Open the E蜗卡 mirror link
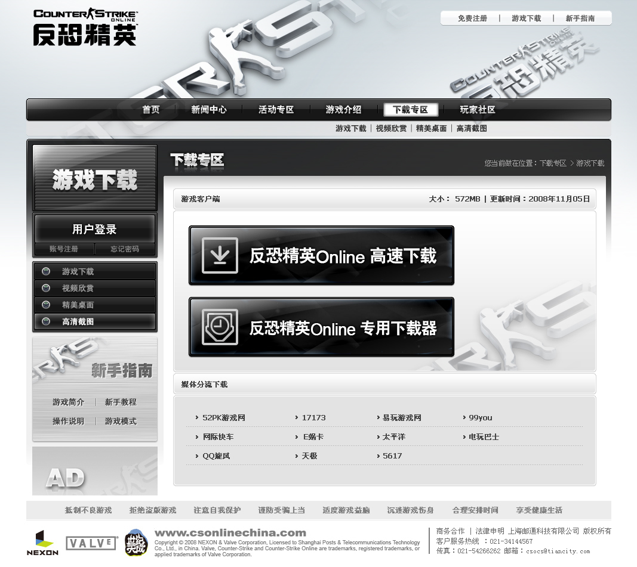The image size is (637, 567). tap(313, 437)
